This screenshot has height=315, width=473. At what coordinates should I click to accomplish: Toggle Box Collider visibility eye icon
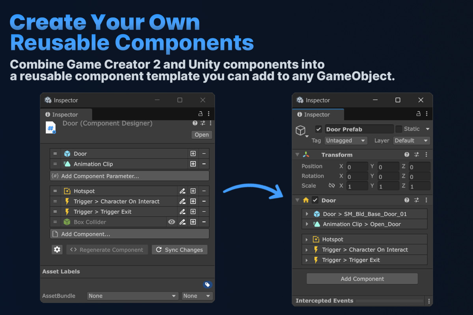click(171, 222)
